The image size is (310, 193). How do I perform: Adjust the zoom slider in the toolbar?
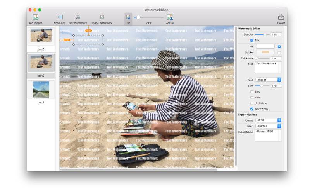(x=148, y=17)
